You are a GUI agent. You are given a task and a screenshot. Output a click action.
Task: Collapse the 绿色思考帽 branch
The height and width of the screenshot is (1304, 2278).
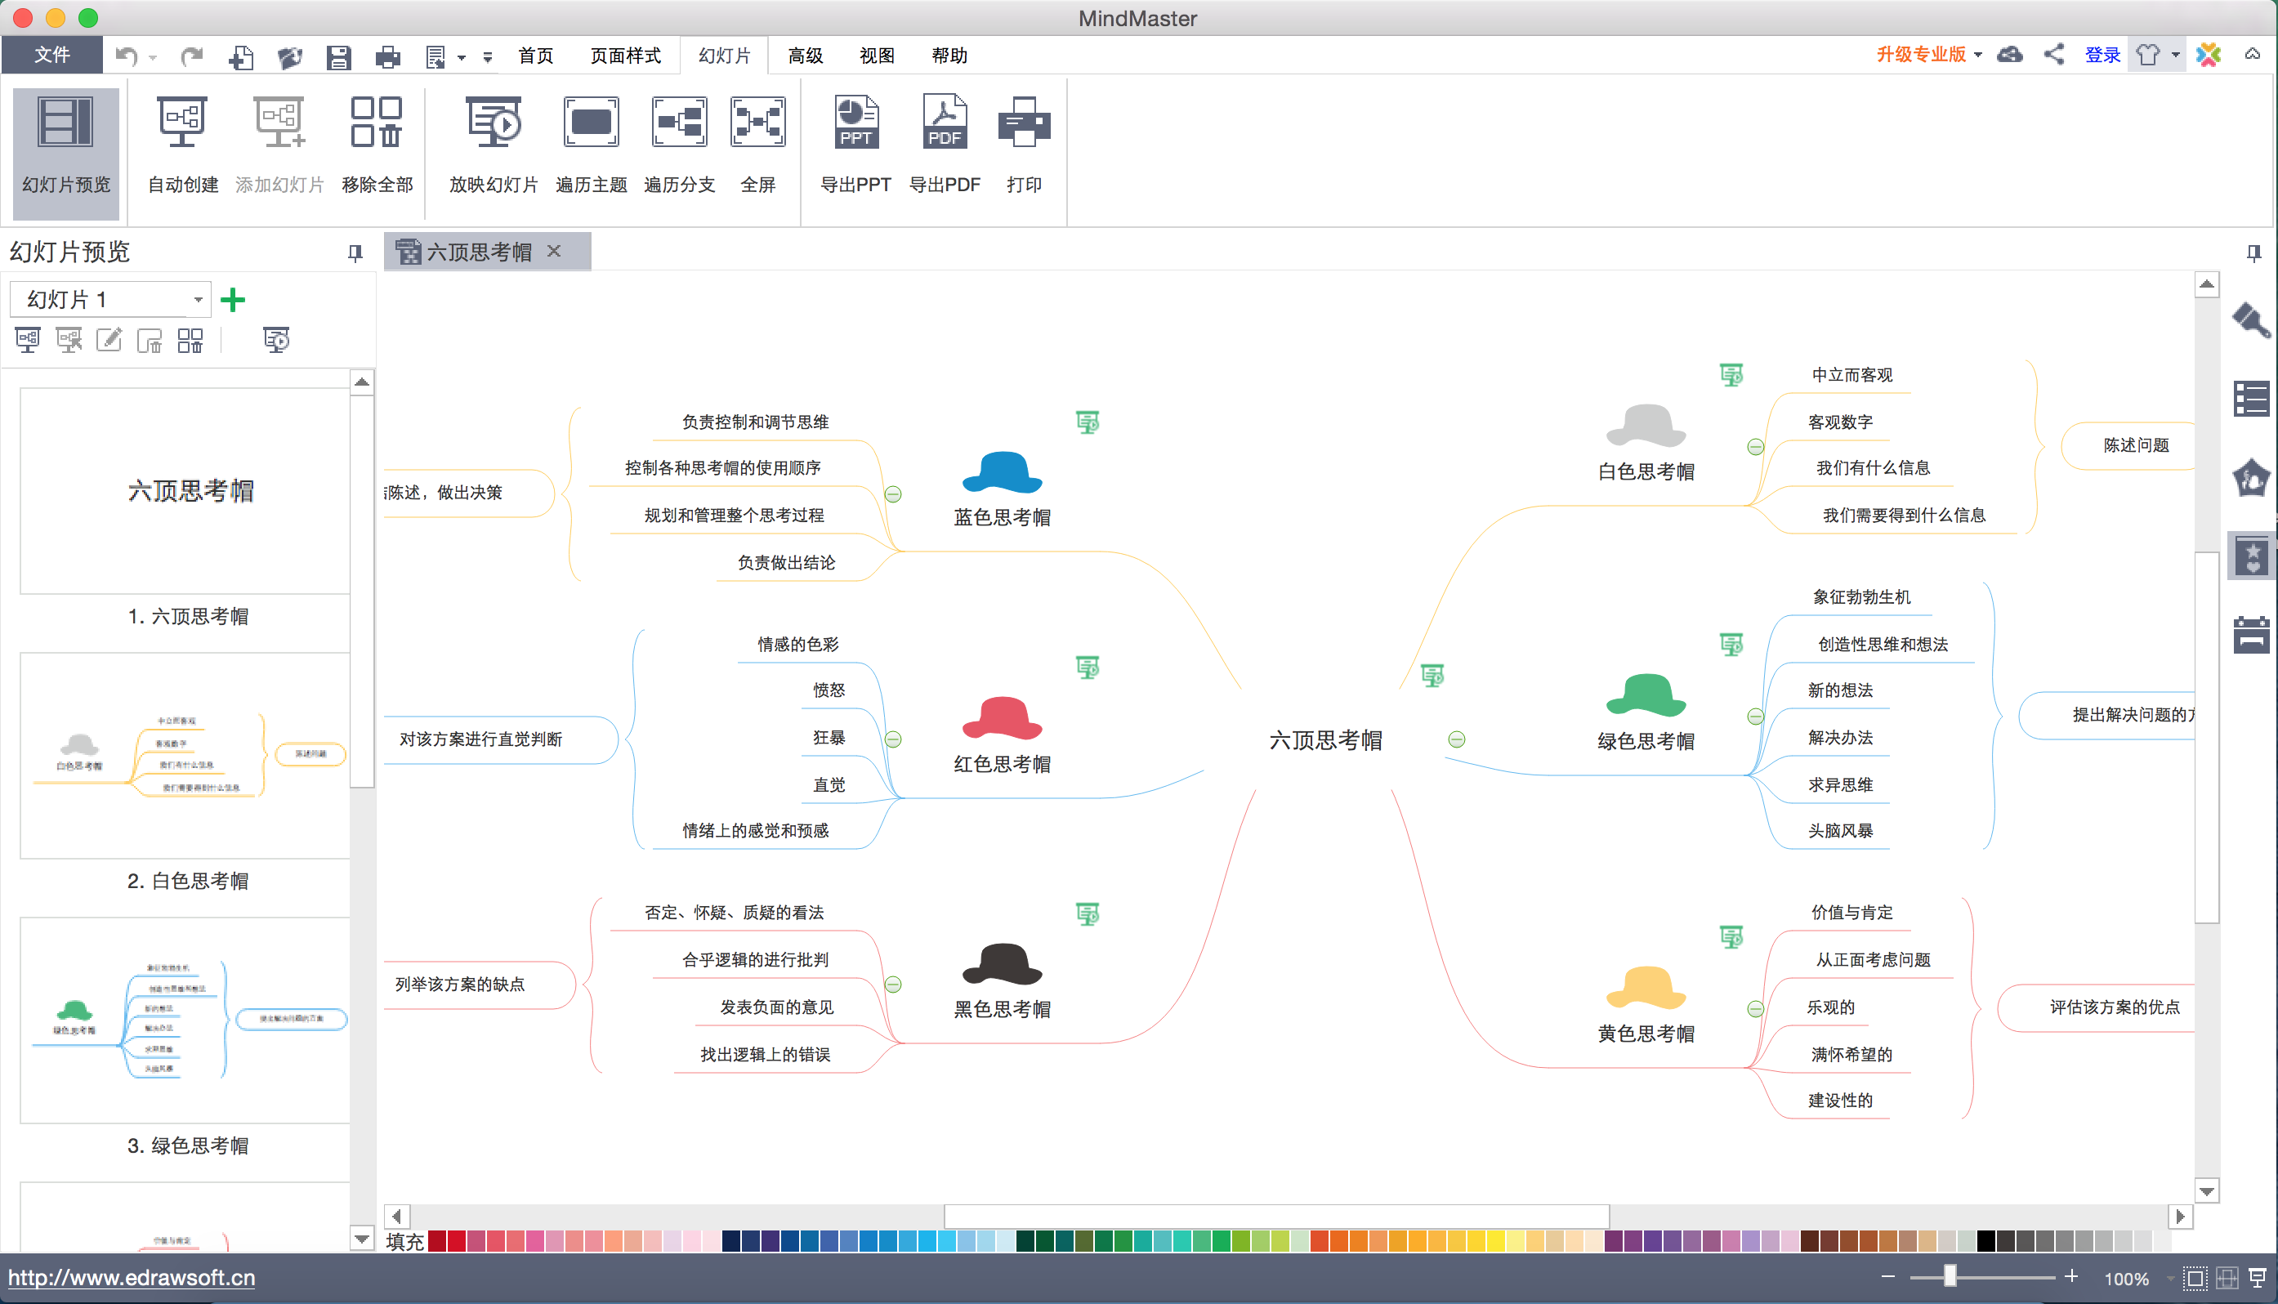[x=1755, y=717]
